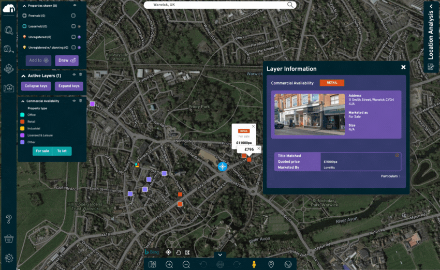Click the Add to button
Screen dimensions: 440x270
(x=38, y=61)
